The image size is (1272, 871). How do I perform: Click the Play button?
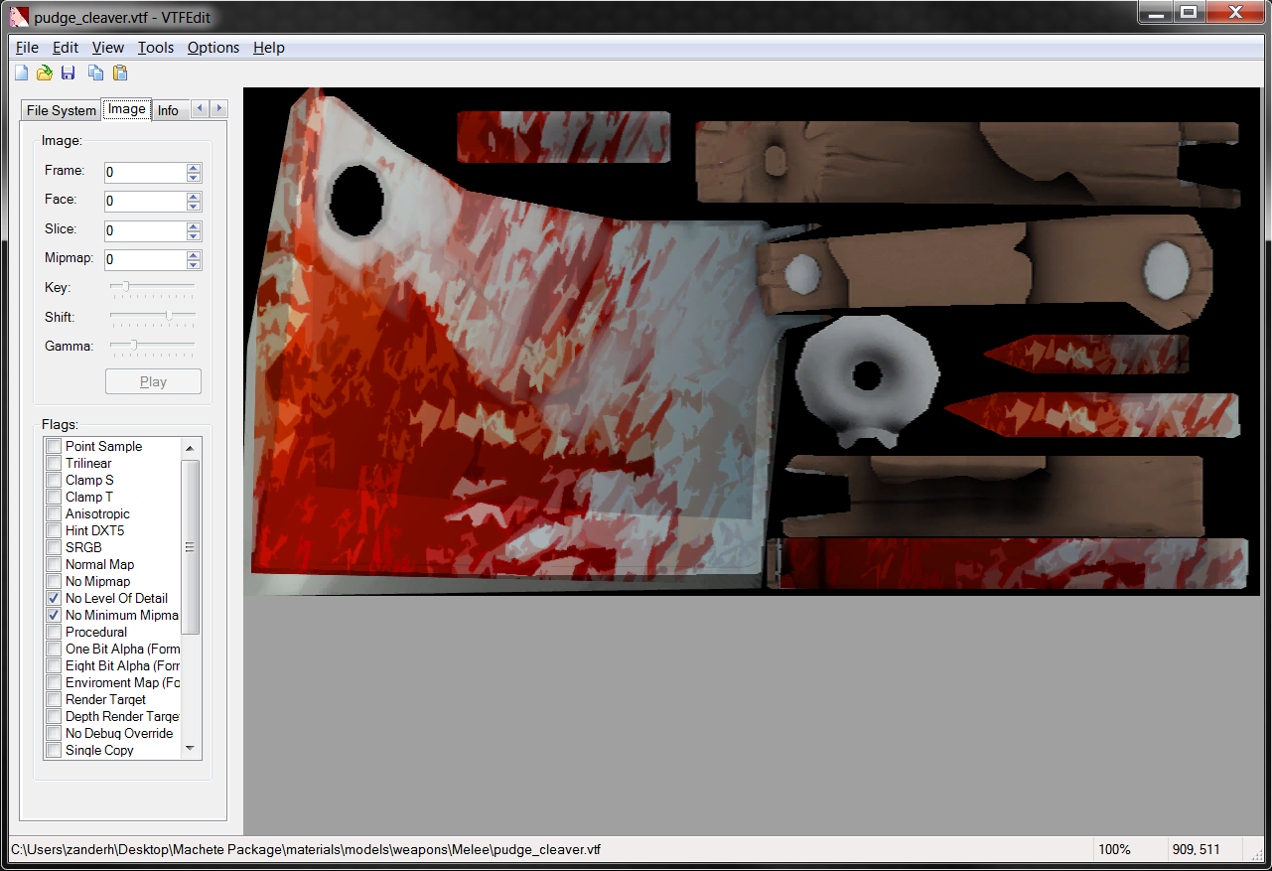point(154,381)
